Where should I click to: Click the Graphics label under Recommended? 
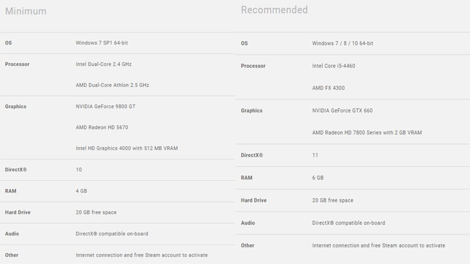coord(251,111)
